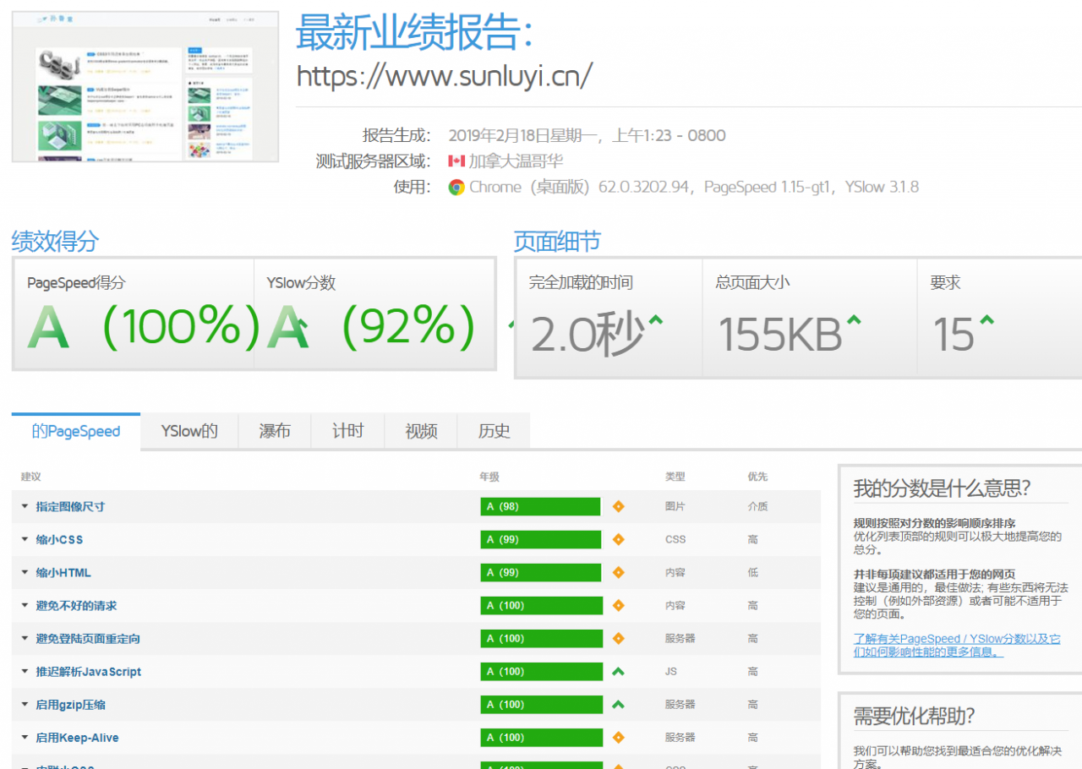The image size is (1082, 769).
Task: Open the 历史 history tab
Action: (494, 431)
